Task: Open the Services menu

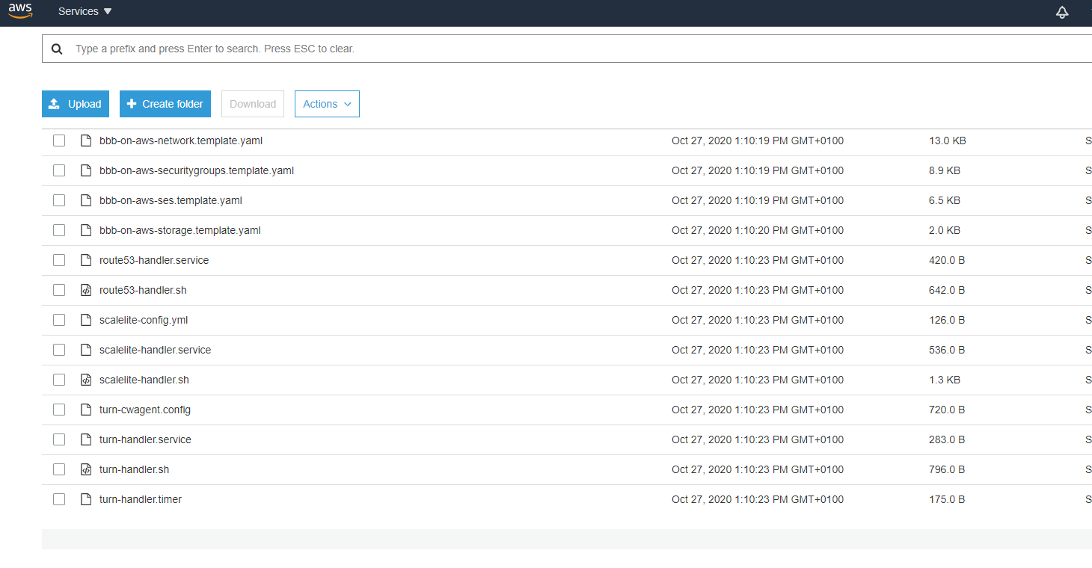Action: [79, 11]
